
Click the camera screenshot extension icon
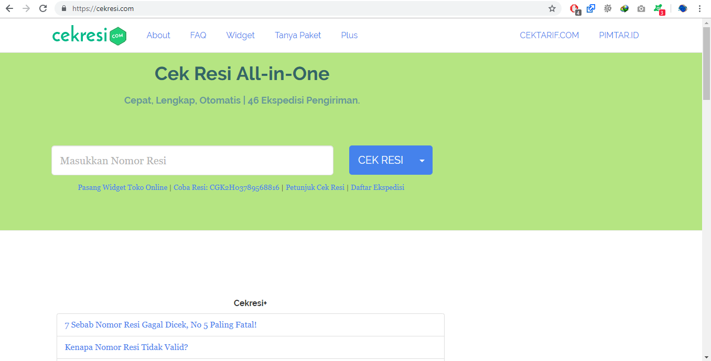tap(641, 8)
